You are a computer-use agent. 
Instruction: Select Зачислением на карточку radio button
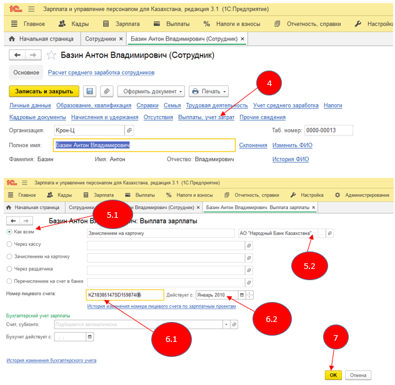coord(9,256)
